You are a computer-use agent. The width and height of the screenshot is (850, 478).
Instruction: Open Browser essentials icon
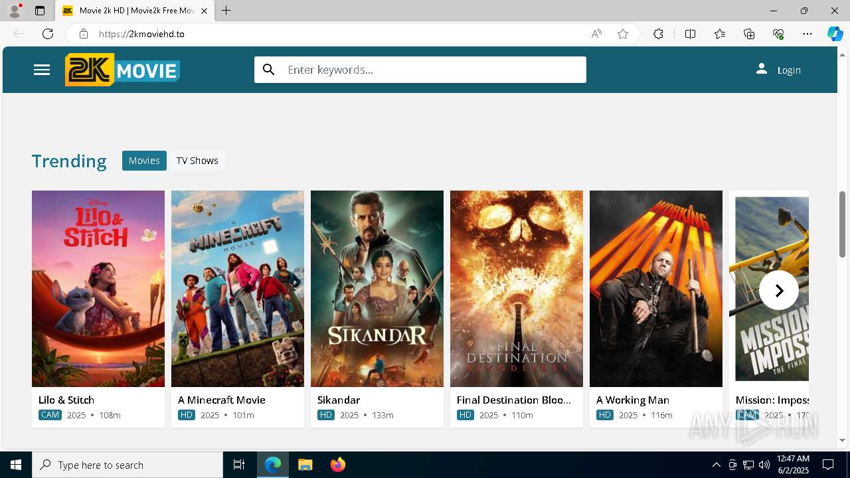pos(778,34)
